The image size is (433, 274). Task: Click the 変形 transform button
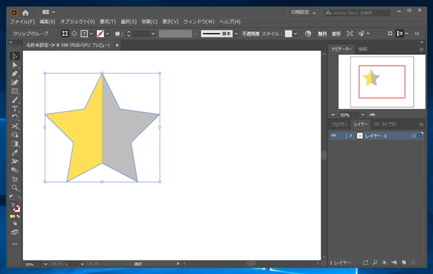tap(336, 34)
